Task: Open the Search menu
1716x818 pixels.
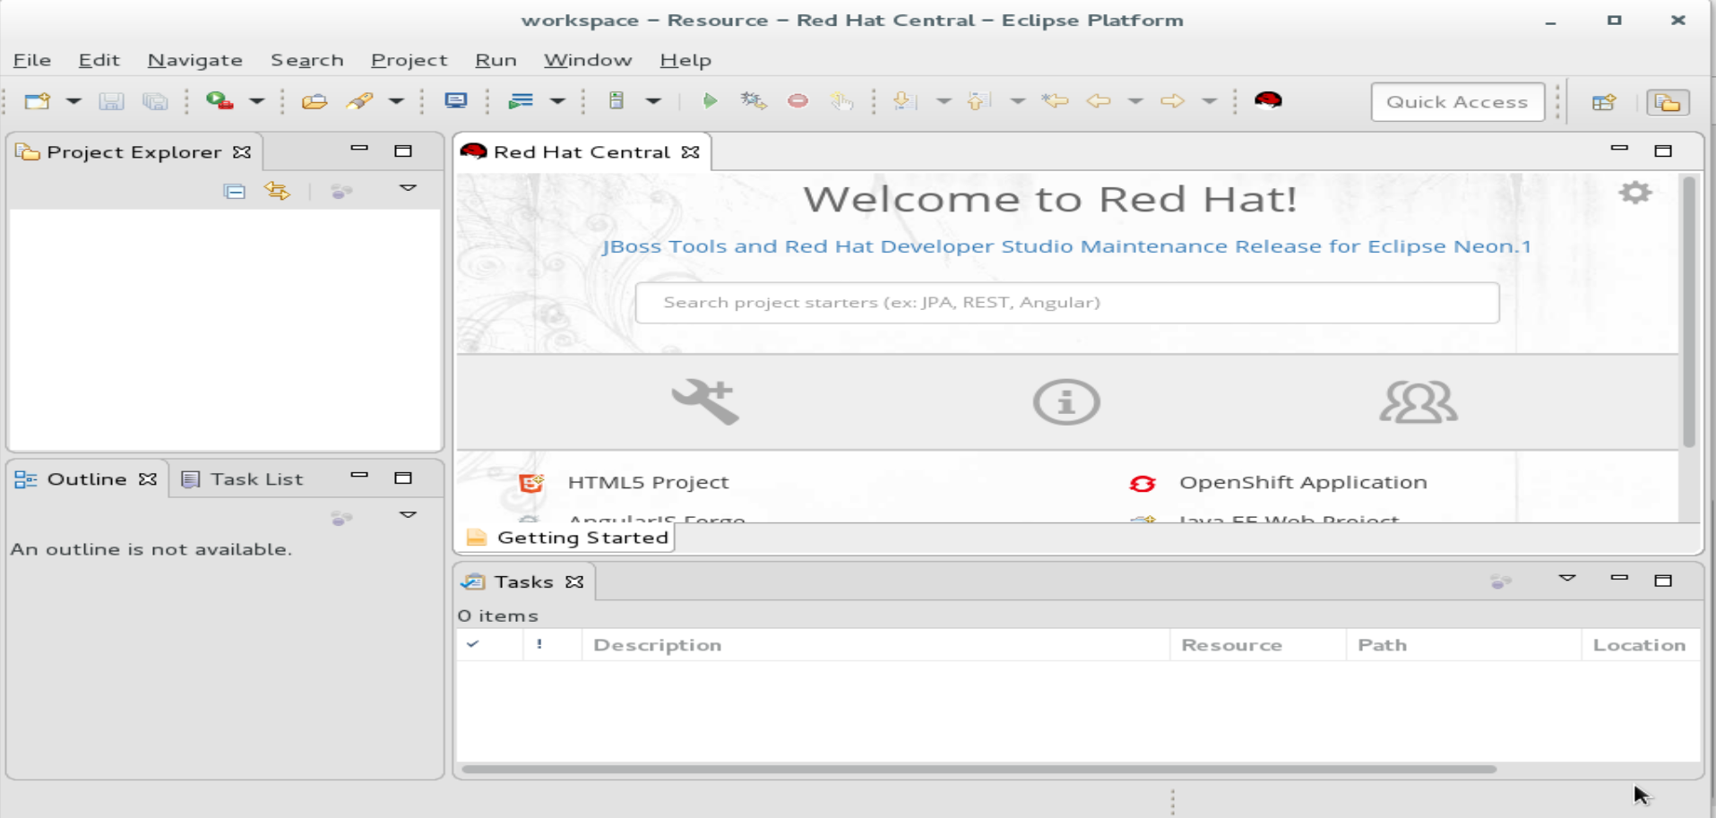Action: pos(306,60)
